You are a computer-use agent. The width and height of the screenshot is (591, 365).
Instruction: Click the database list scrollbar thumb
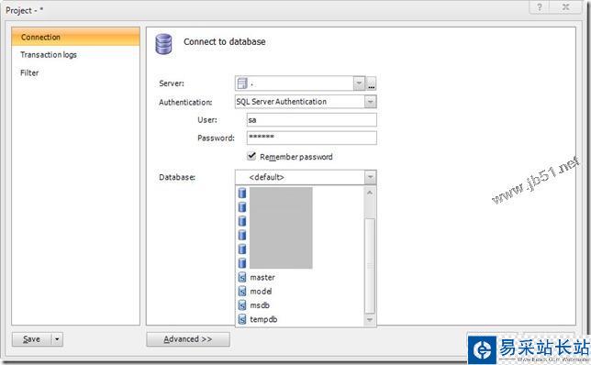pyautogui.click(x=370, y=266)
